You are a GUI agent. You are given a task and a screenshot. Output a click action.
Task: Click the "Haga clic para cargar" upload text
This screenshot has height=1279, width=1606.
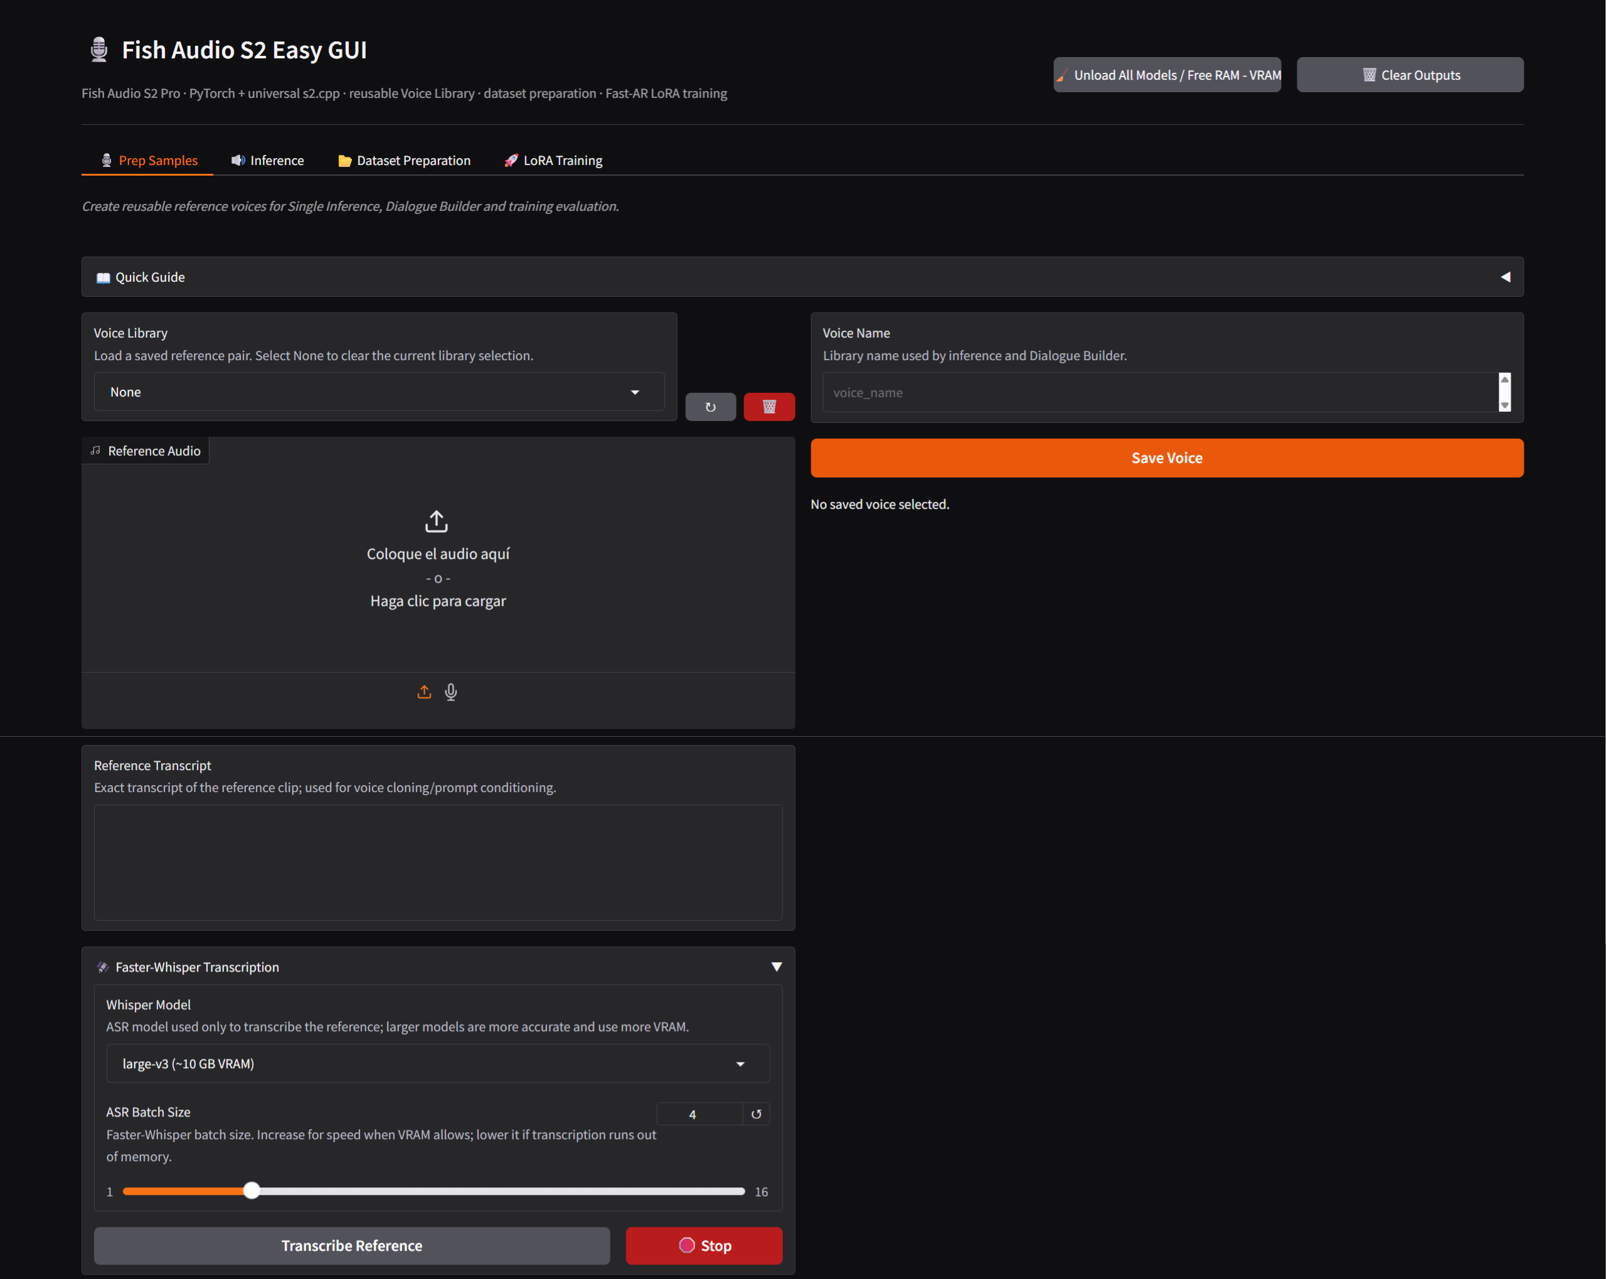point(438,601)
